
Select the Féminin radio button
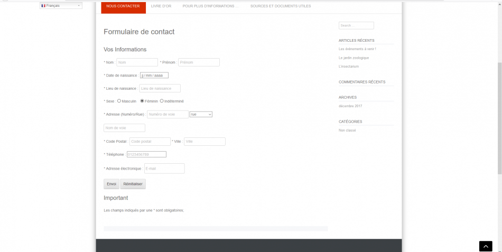[142, 101]
